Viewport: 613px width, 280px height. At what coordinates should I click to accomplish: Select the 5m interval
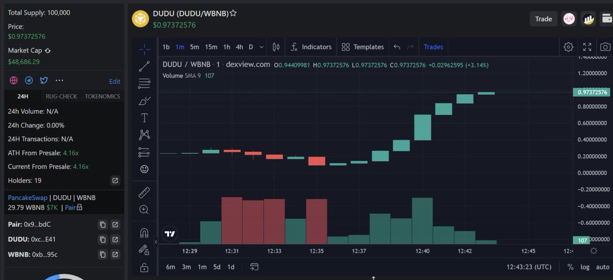point(195,47)
